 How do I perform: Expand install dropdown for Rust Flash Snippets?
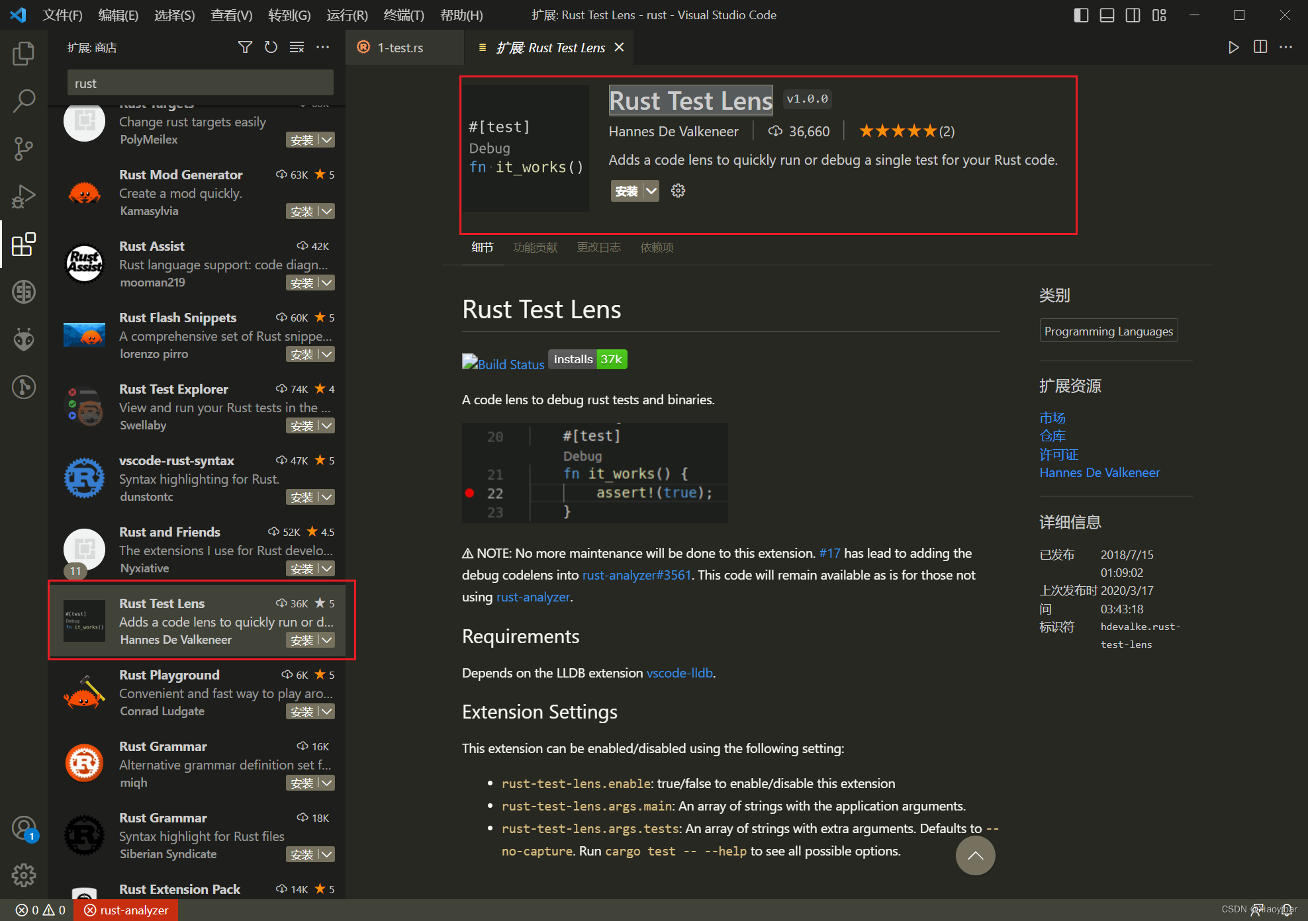[x=326, y=354]
